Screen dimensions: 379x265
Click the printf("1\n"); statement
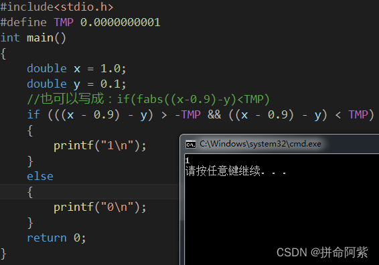[100, 146]
